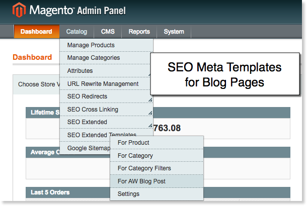Open the CMS menu
The width and height of the screenshot is (307, 206).
click(x=108, y=32)
